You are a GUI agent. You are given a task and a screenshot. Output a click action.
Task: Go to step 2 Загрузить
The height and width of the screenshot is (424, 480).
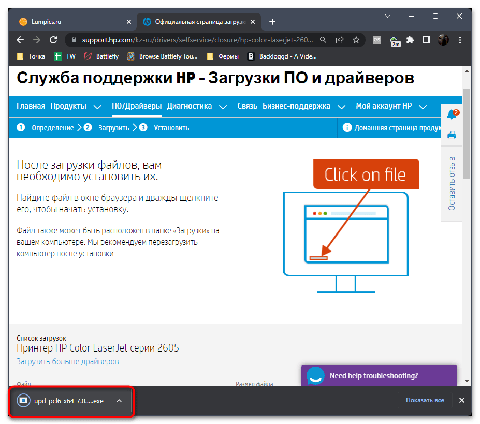point(107,128)
